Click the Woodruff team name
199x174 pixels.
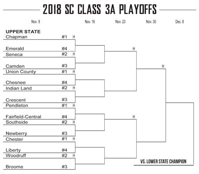[x=16, y=155]
